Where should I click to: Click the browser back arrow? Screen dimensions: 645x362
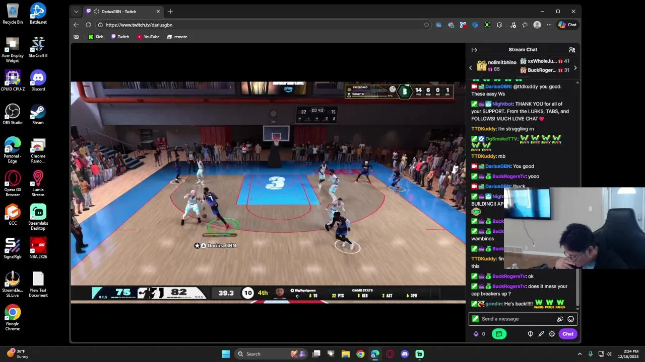pyautogui.click(x=76, y=25)
